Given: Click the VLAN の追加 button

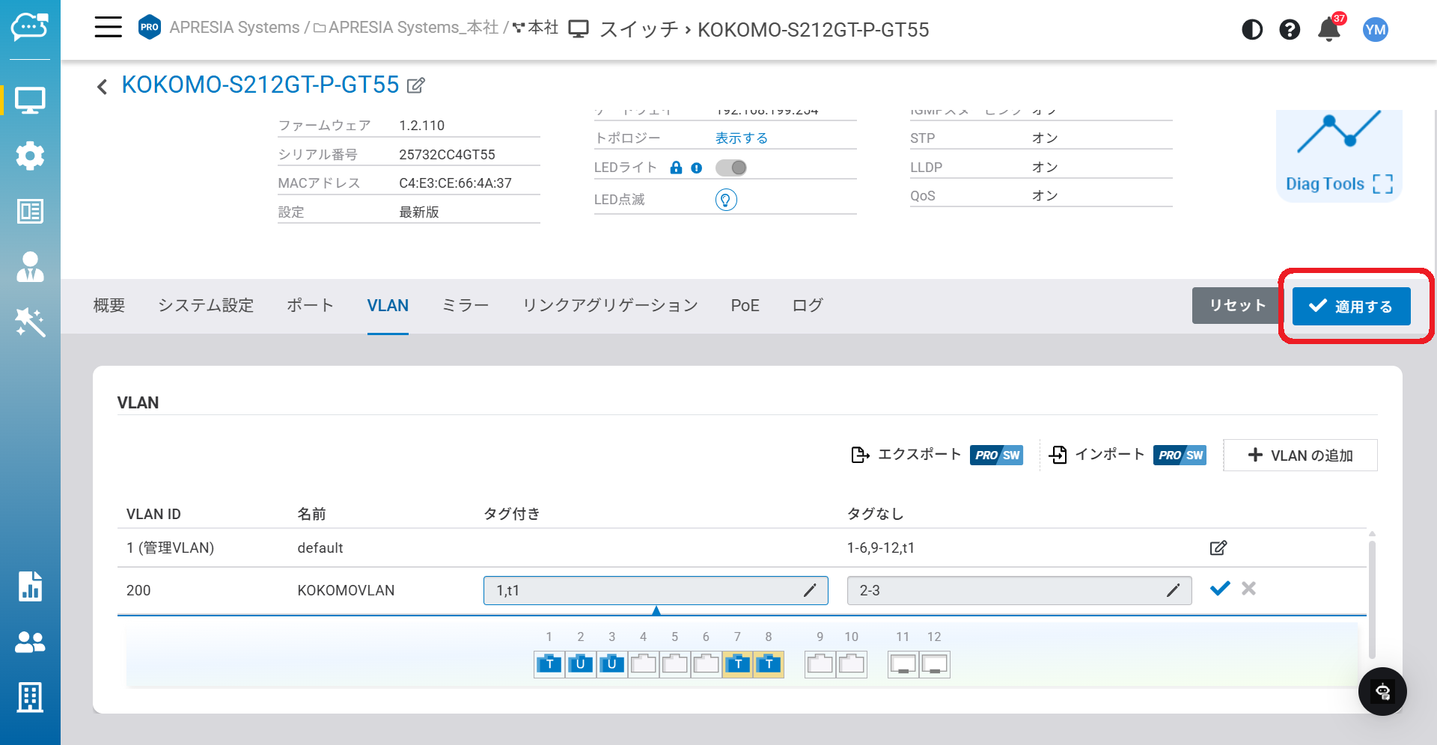Looking at the screenshot, I should (x=1300, y=456).
